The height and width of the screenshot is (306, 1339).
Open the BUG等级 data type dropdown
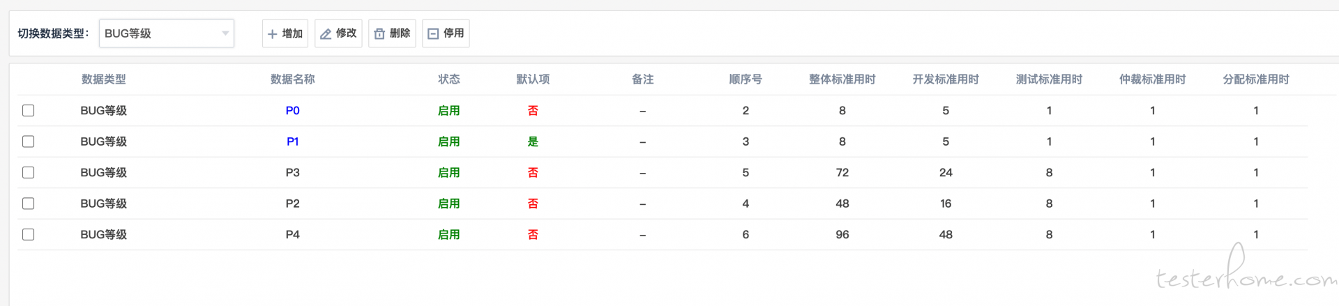click(x=167, y=33)
